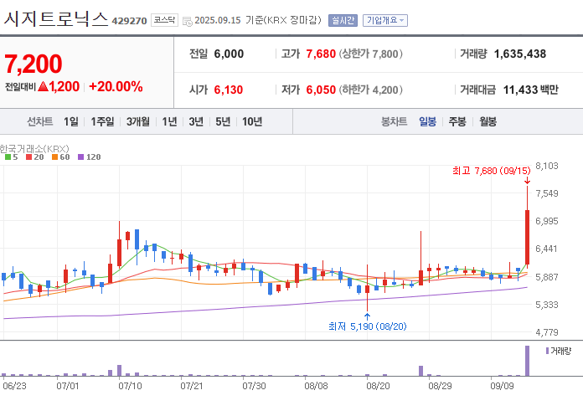The width and height of the screenshot is (583, 416).
Task: Click the 거래대금 value 11,433 백만
Action: coord(530,90)
